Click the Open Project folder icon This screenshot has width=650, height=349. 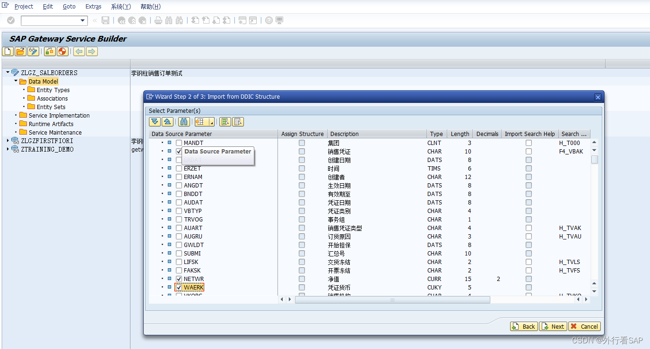coord(20,51)
